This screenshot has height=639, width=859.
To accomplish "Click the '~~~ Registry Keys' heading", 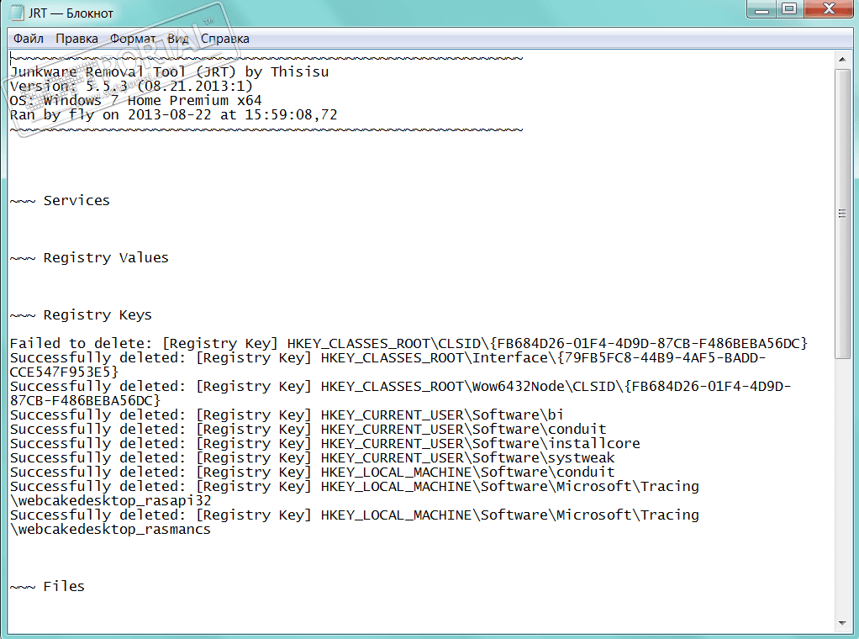I will click(x=81, y=315).
